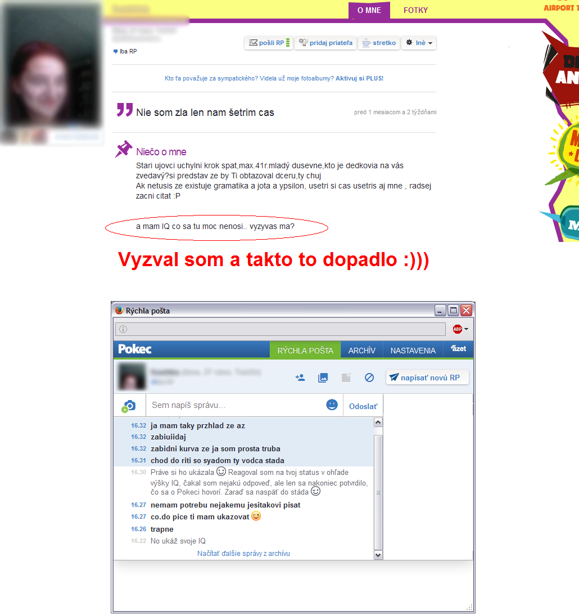Open the photo gallery icon in chat header
This screenshot has height=615, width=579.
tap(323, 378)
